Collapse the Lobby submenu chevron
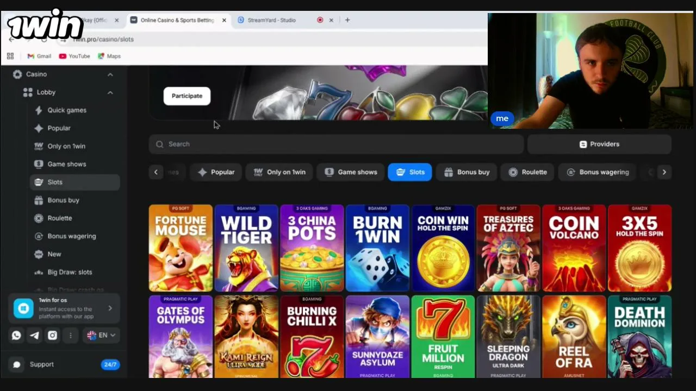Viewport: 696px width, 391px height. coord(110,92)
